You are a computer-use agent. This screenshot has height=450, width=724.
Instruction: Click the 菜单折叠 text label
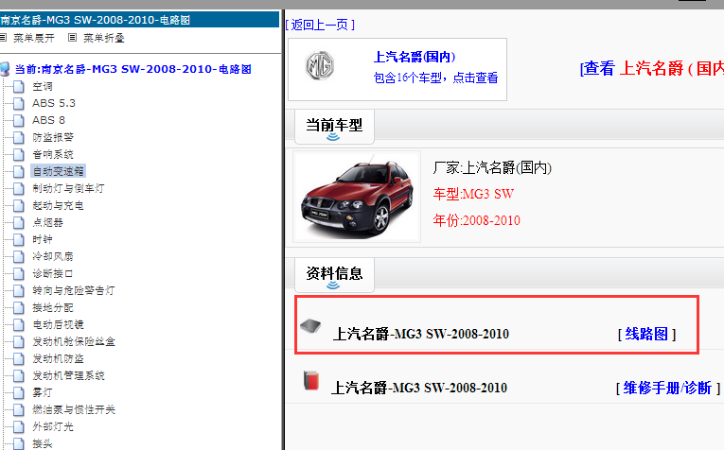pos(104,38)
